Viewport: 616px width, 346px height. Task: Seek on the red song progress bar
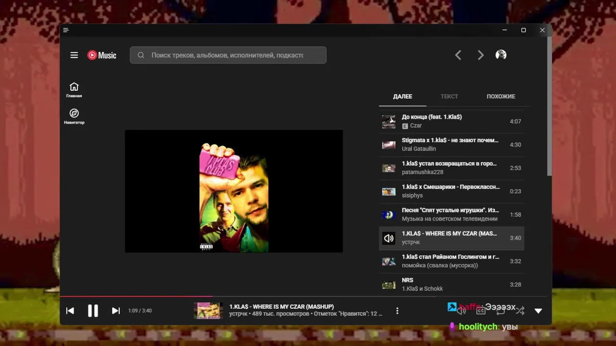(x=303, y=297)
